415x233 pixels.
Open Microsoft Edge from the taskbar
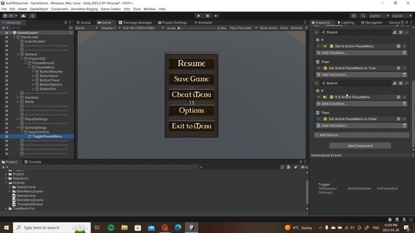click(178, 227)
